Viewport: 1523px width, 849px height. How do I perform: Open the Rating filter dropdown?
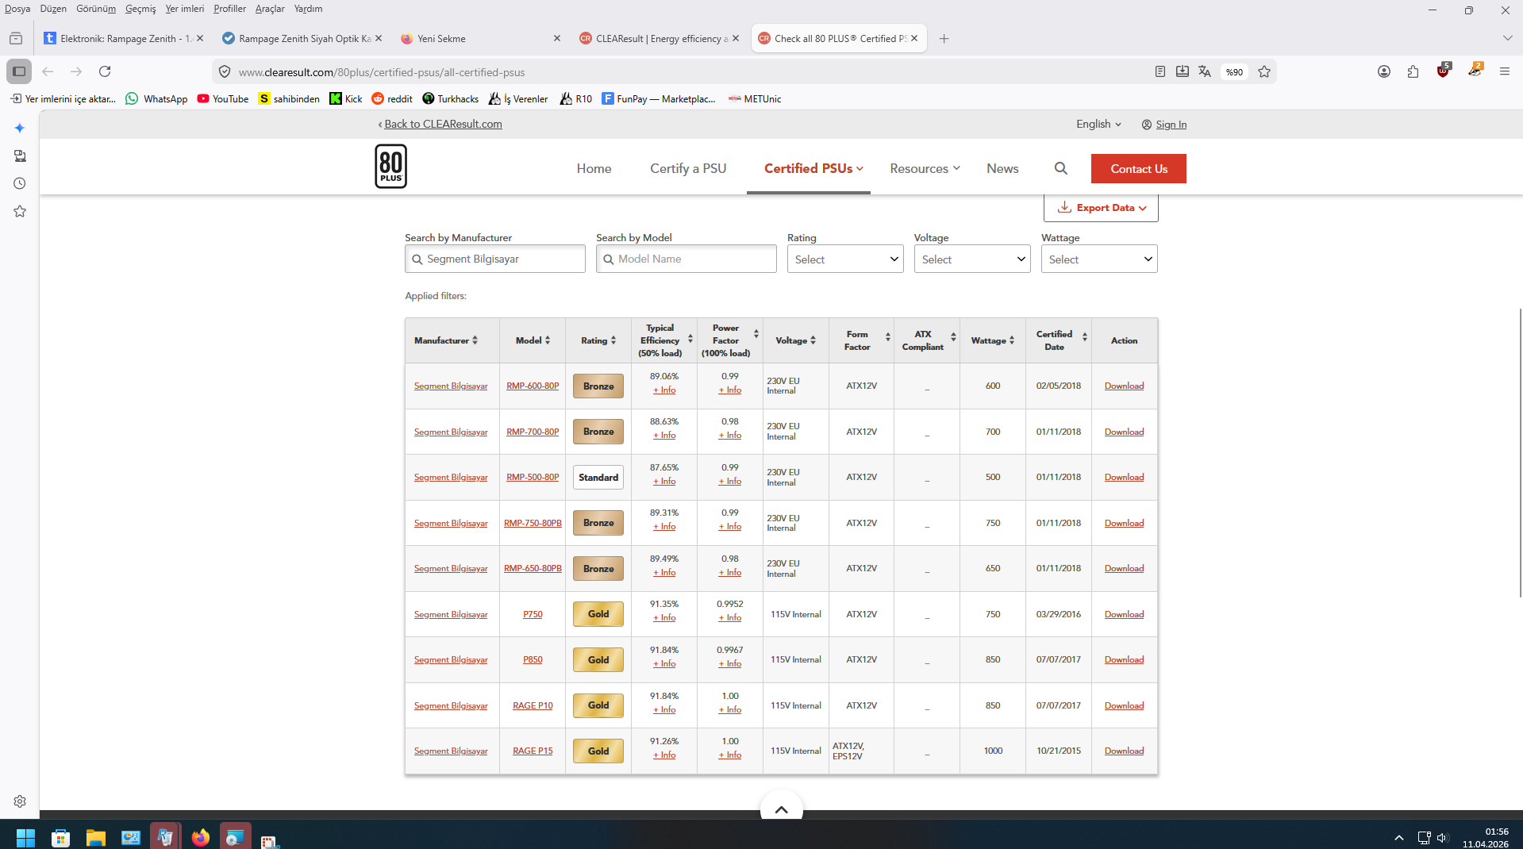(845, 259)
